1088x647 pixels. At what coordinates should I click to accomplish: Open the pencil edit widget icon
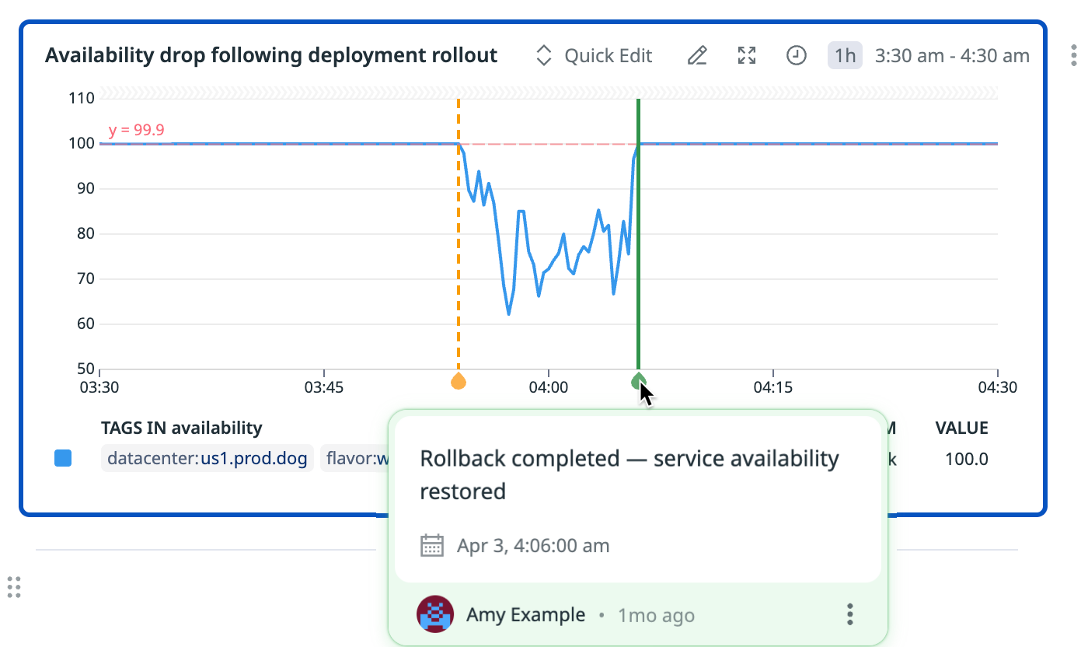697,56
